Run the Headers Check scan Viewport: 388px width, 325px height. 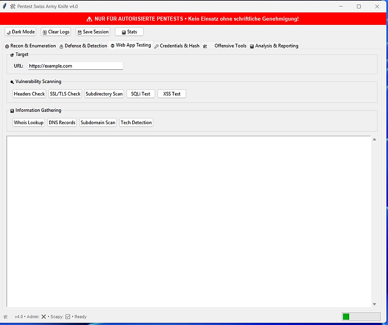(x=29, y=94)
